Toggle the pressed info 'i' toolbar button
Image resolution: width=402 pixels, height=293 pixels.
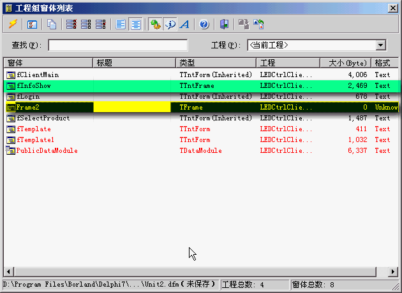pos(170,24)
